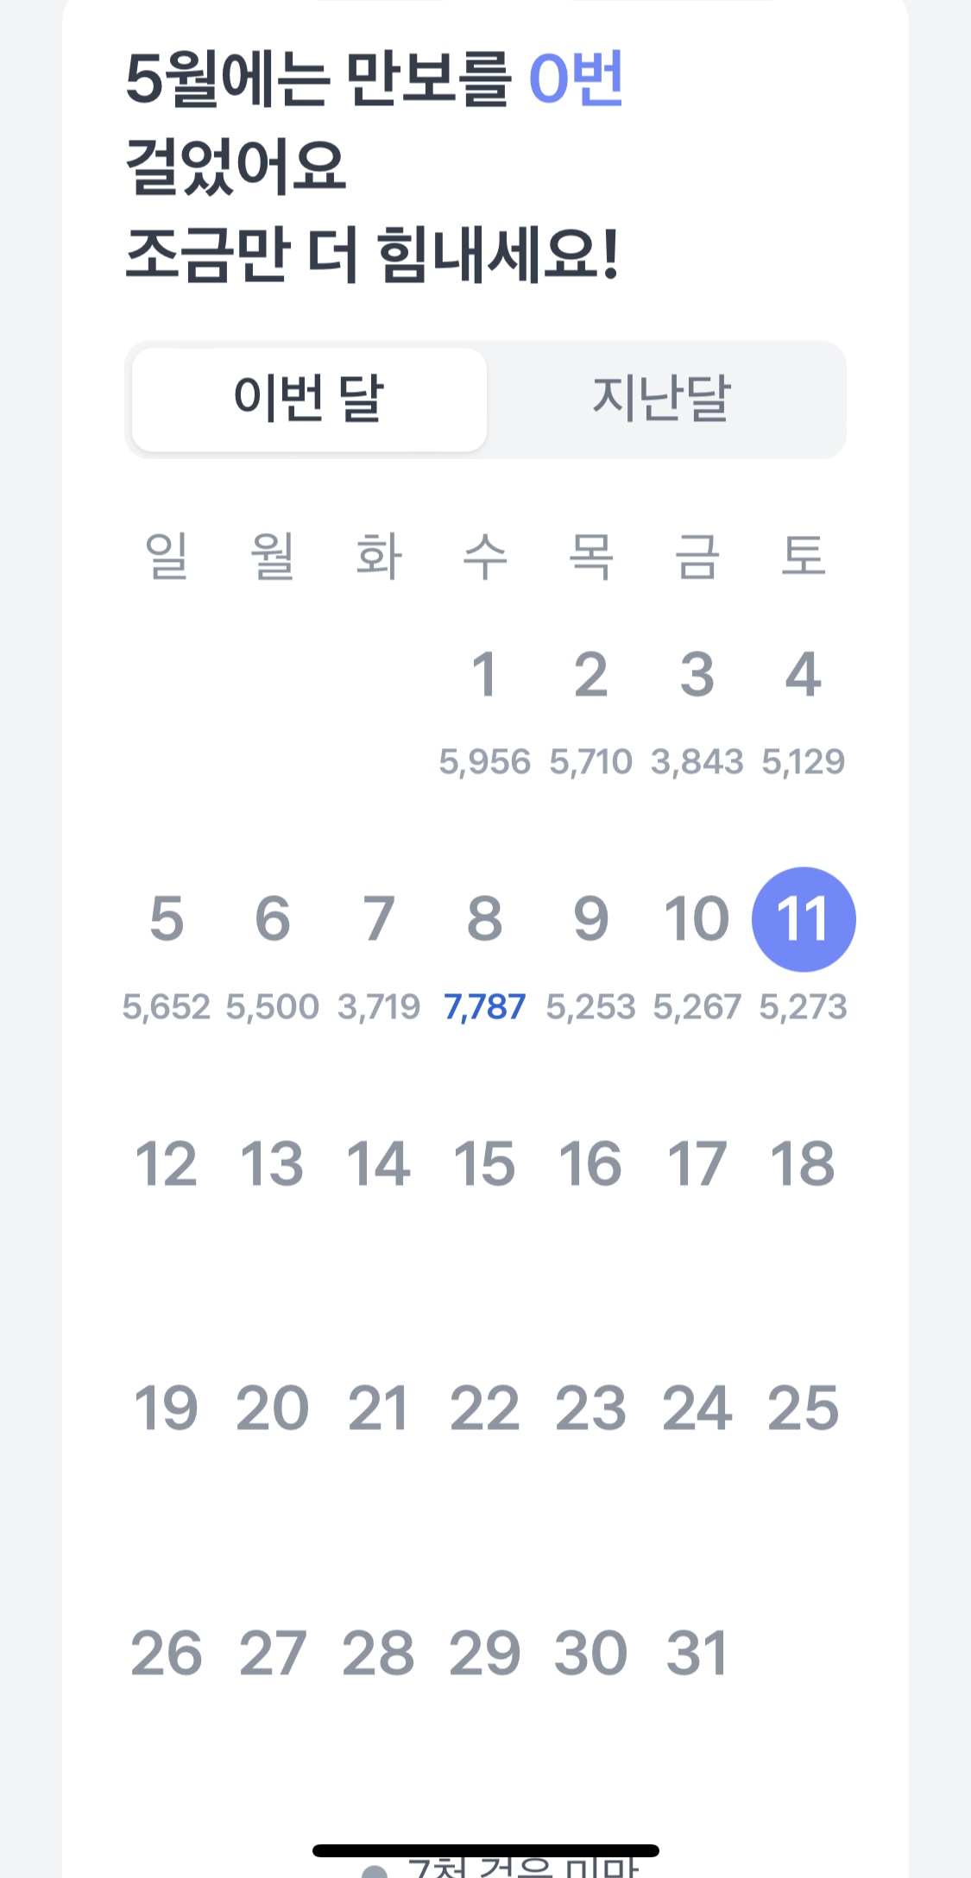Tap the blue 7,787 step count

484,1007
